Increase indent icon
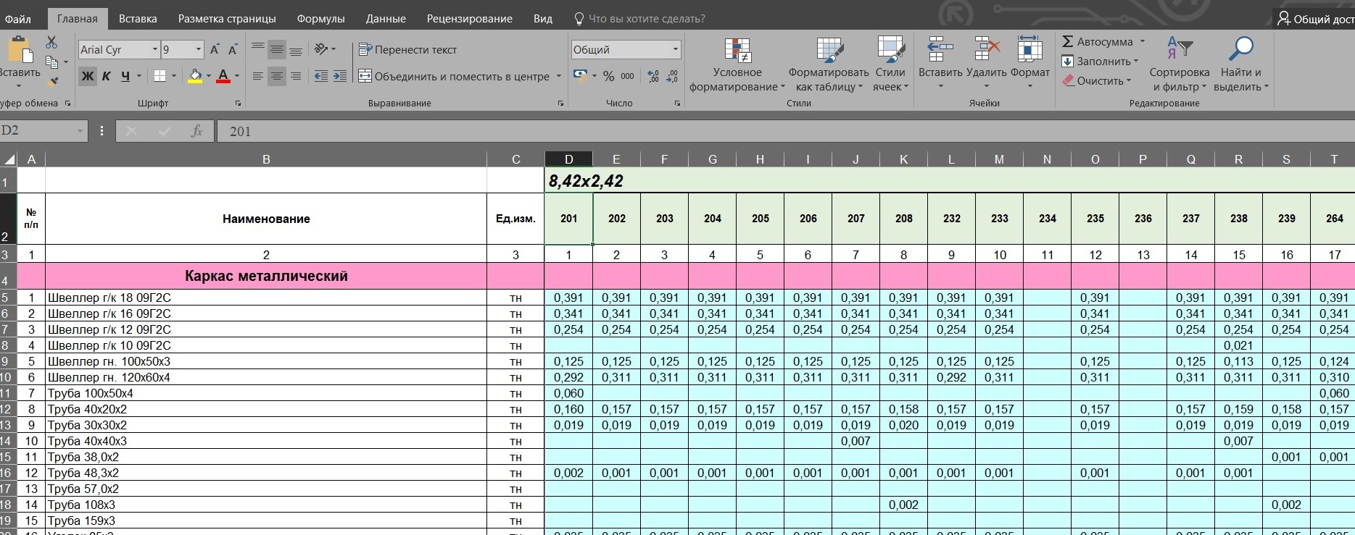The image size is (1355, 535). 340,76
